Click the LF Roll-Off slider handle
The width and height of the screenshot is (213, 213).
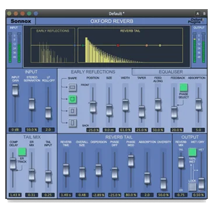(48, 113)
